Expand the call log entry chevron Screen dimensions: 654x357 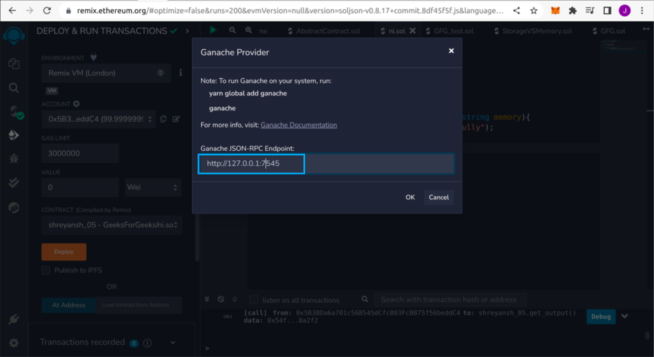click(624, 316)
